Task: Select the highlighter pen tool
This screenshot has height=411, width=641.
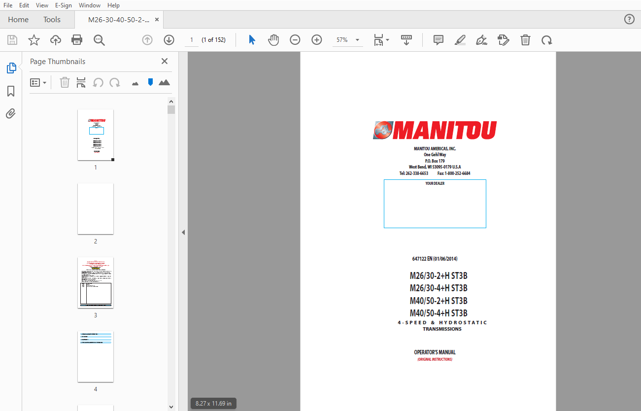Action: coord(460,40)
